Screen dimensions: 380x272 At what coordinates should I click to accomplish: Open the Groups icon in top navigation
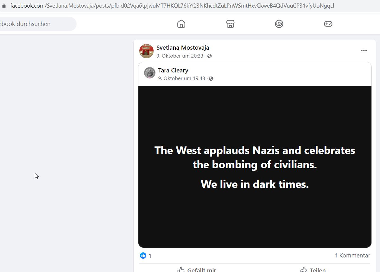coord(279,24)
